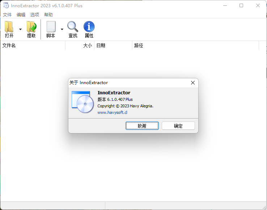Open the 选项 (Options) menu

(35, 15)
